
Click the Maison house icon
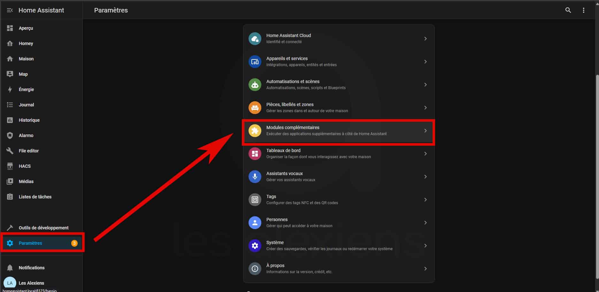click(10, 59)
